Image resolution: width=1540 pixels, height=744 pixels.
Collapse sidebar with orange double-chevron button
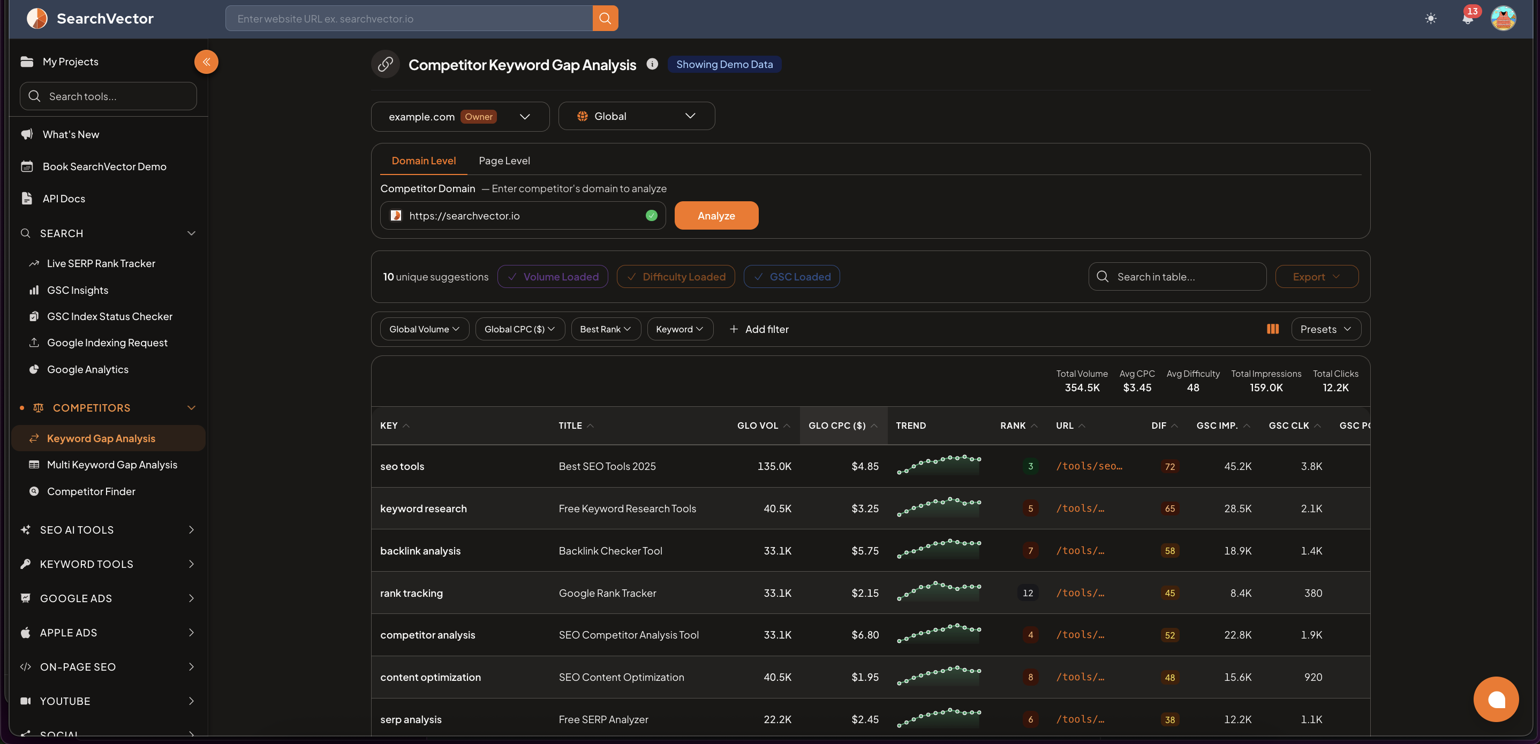click(206, 62)
